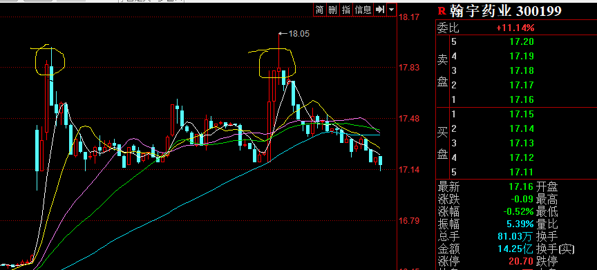
Task: Click buy level 5 price 17.11
Action: (x=522, y=172)
